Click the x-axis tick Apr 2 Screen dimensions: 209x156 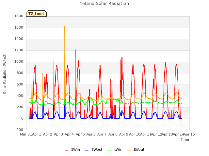[48, 134]
